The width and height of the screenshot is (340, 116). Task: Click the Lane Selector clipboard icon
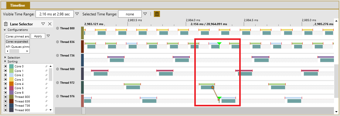(6, 24)
